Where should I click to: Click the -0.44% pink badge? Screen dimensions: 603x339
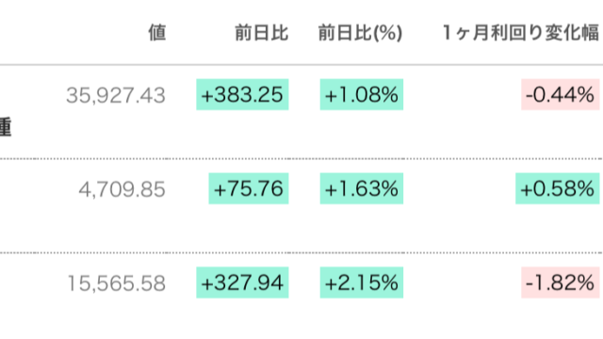[561, 94]
